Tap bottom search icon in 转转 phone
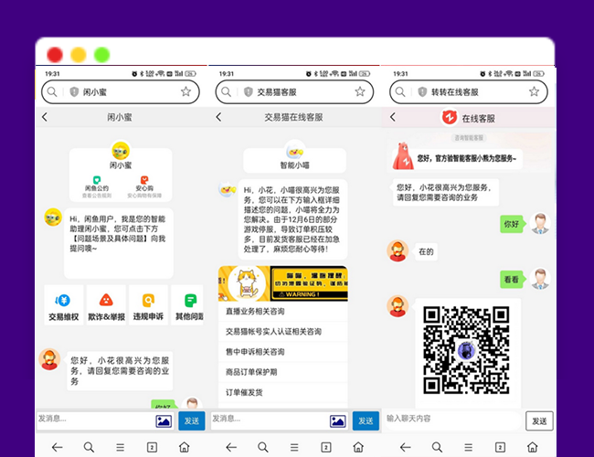This screenshot has height=457, width=594. tap(437, 448)
